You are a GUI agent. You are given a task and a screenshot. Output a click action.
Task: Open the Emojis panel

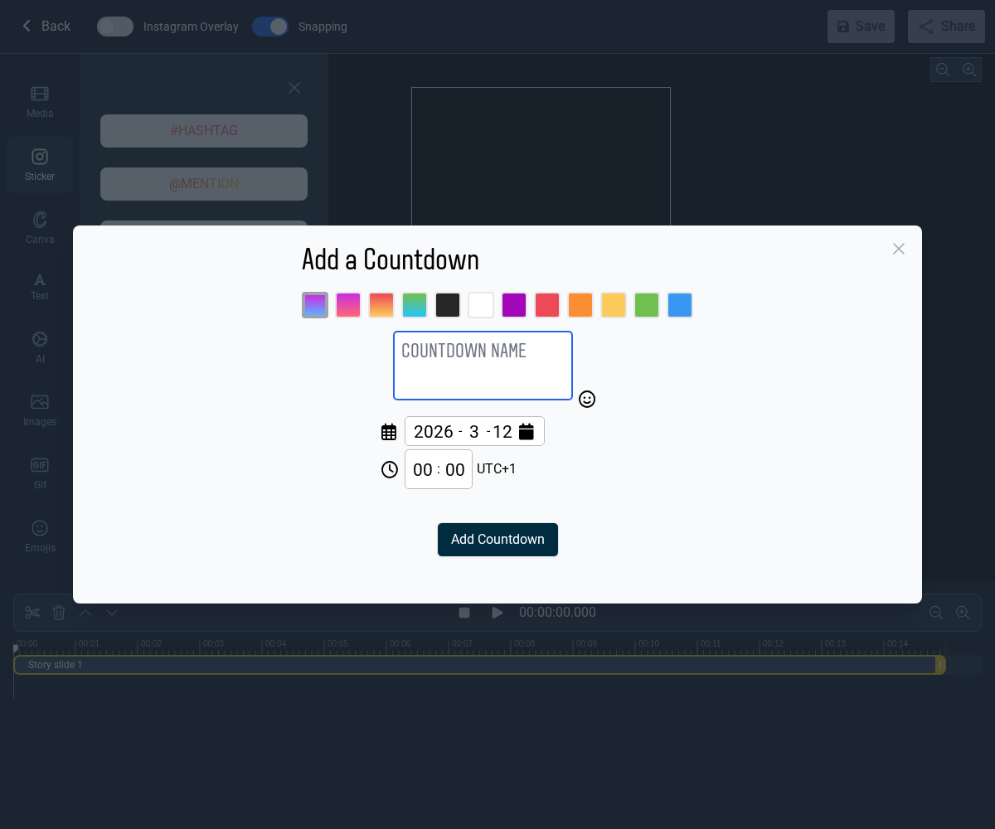tap(39, 536)
